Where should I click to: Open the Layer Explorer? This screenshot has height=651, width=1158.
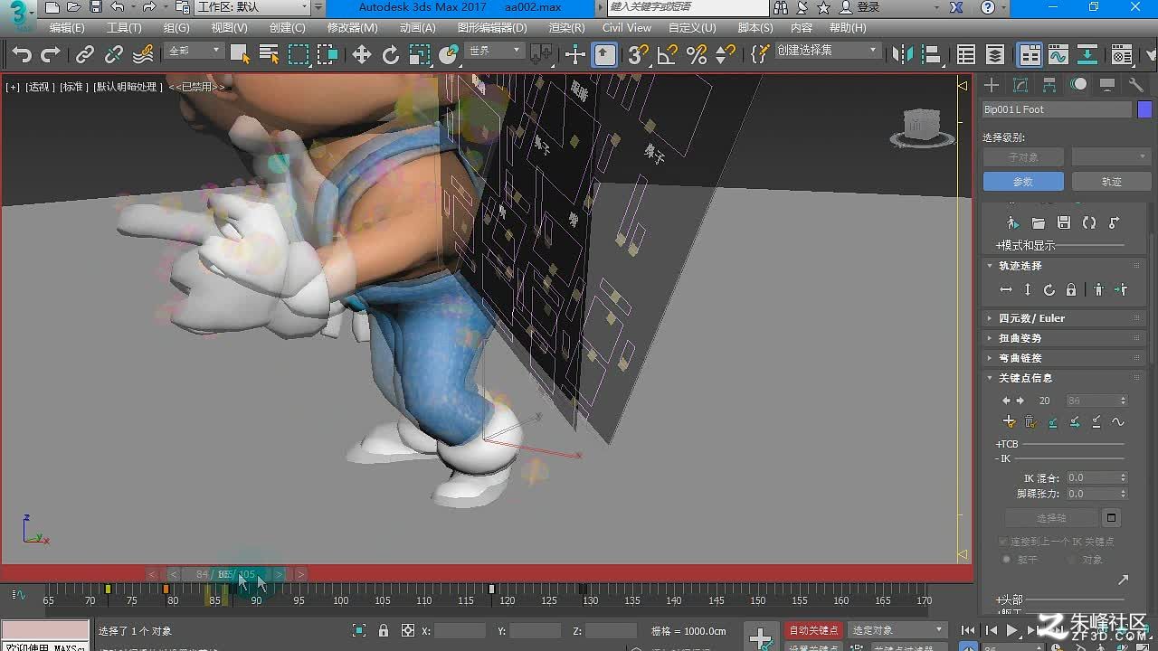pyautogui.click(x=995, y=55)
